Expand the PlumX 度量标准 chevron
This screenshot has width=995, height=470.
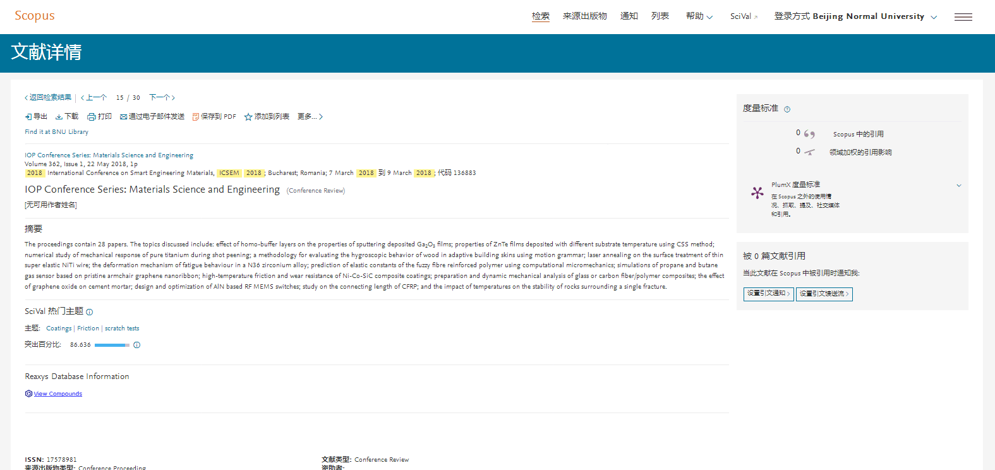pos(959,185)
